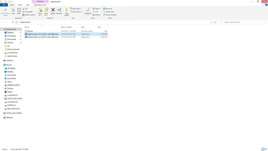The height and width of the screenshot is (151, 268).
Task: Choose Paste shortcut in Clipboard group
Action: (29, 15)
